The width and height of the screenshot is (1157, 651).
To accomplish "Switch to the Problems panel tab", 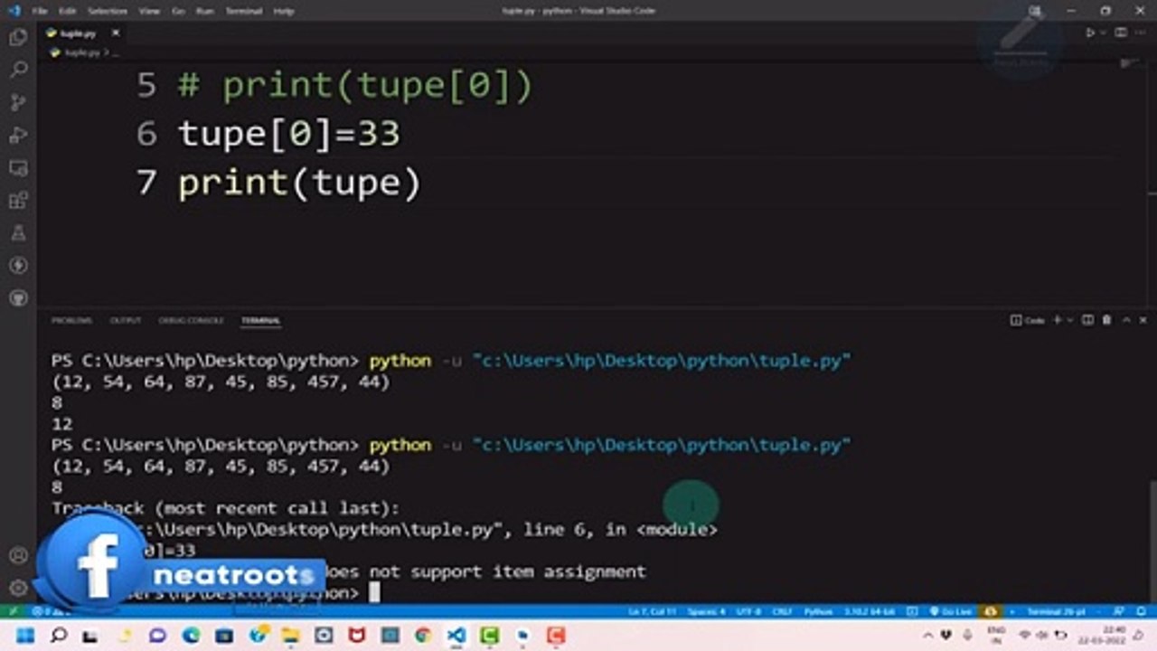I will pyautogui.click(x=71, y=320).
